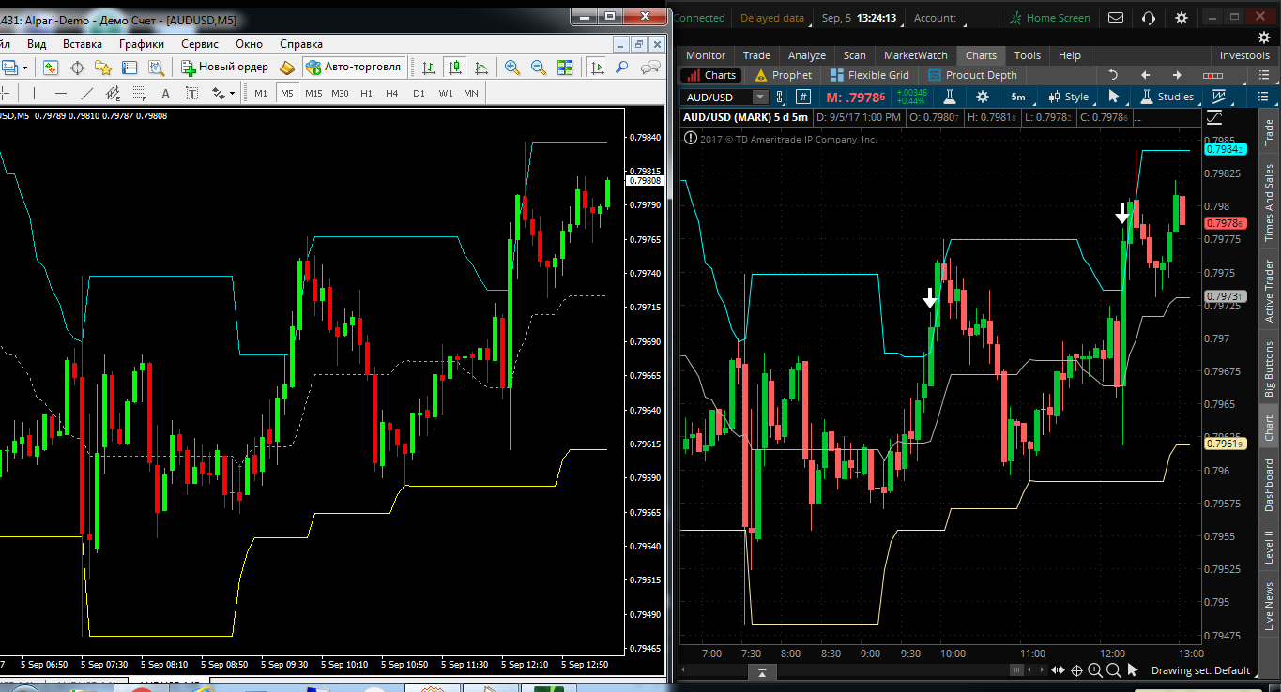Viewport: 1281px width, 692px height.
Task: Open the Графики menu
Action: [141, 44]
